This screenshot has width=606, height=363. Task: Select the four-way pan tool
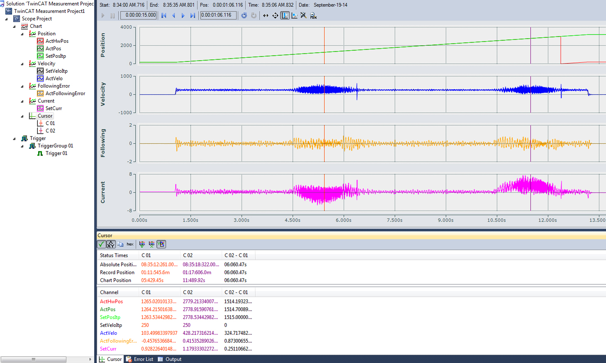point(275,15)
